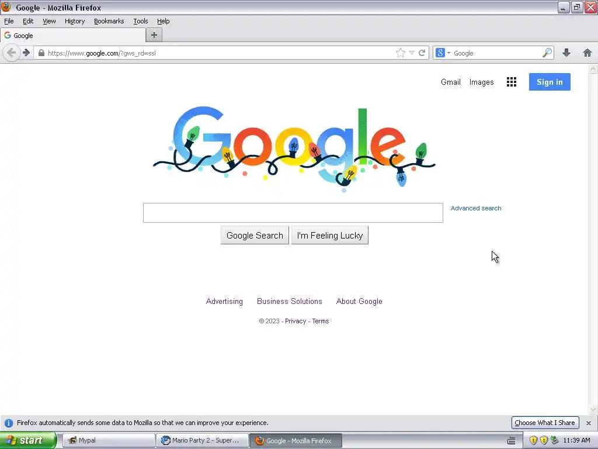Open the Windows Start menu
Screen dimensions: 598x449
pyautogui.click(x=28, y=440)
